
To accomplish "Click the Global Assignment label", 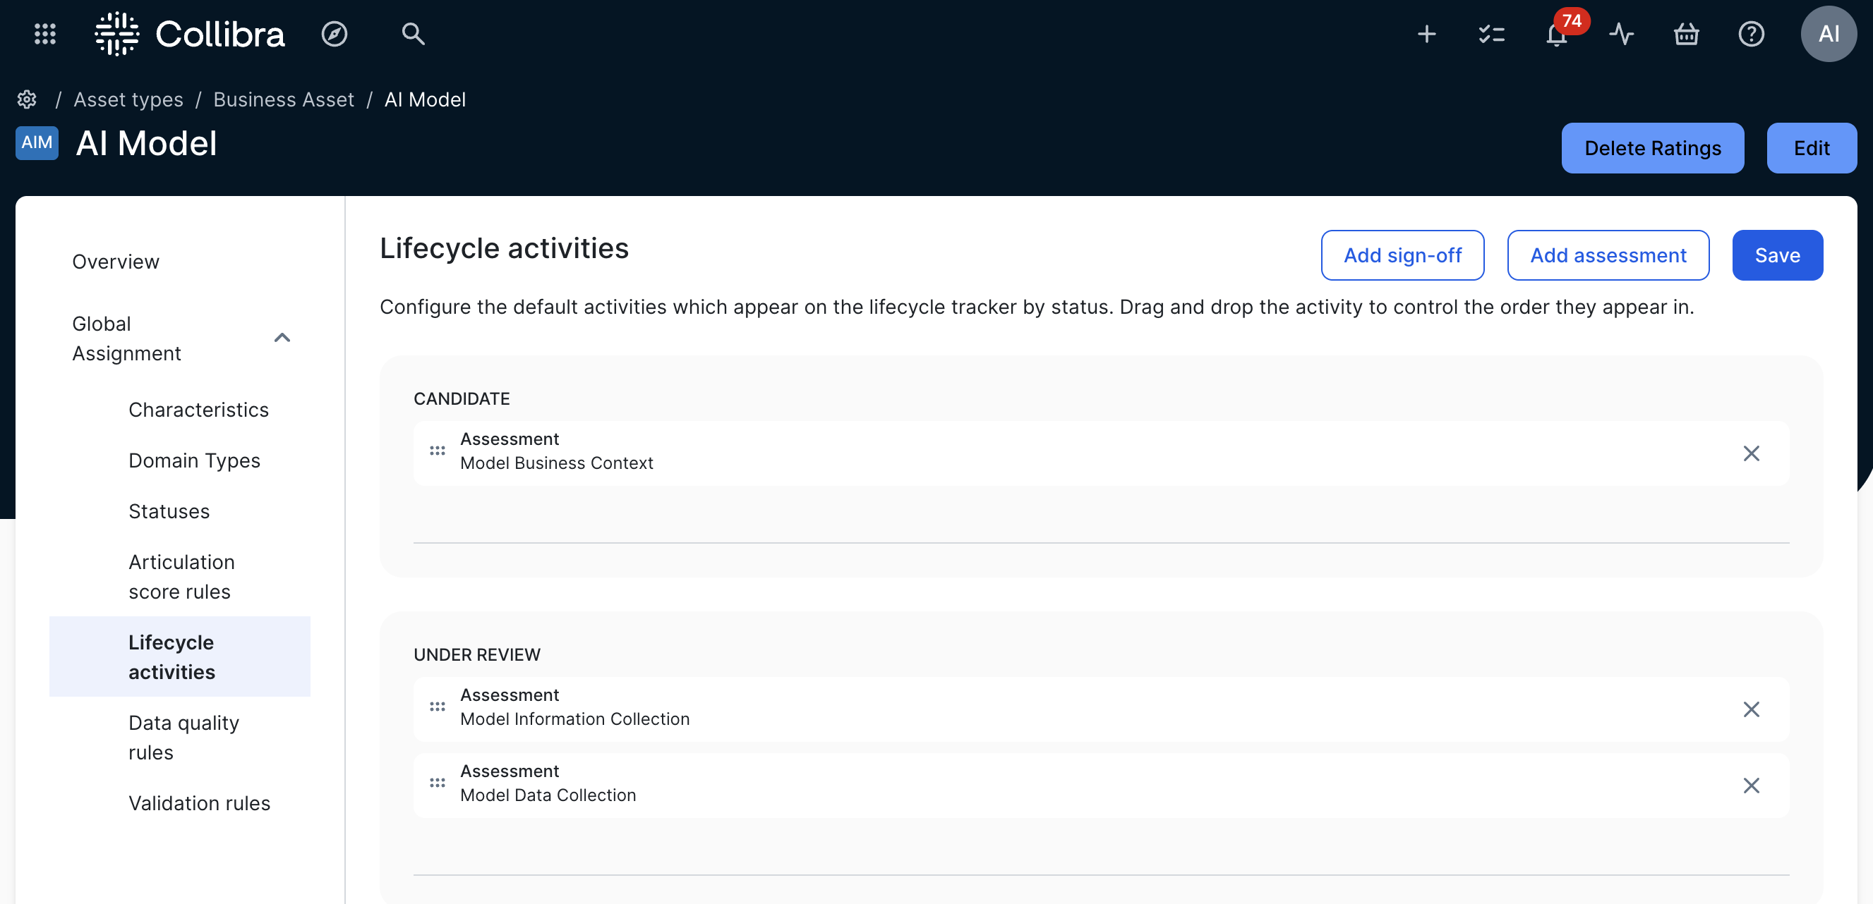I will [x=127, y=338].
